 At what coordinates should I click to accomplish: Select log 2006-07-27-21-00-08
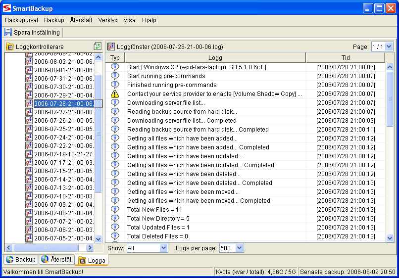point(64,112)
